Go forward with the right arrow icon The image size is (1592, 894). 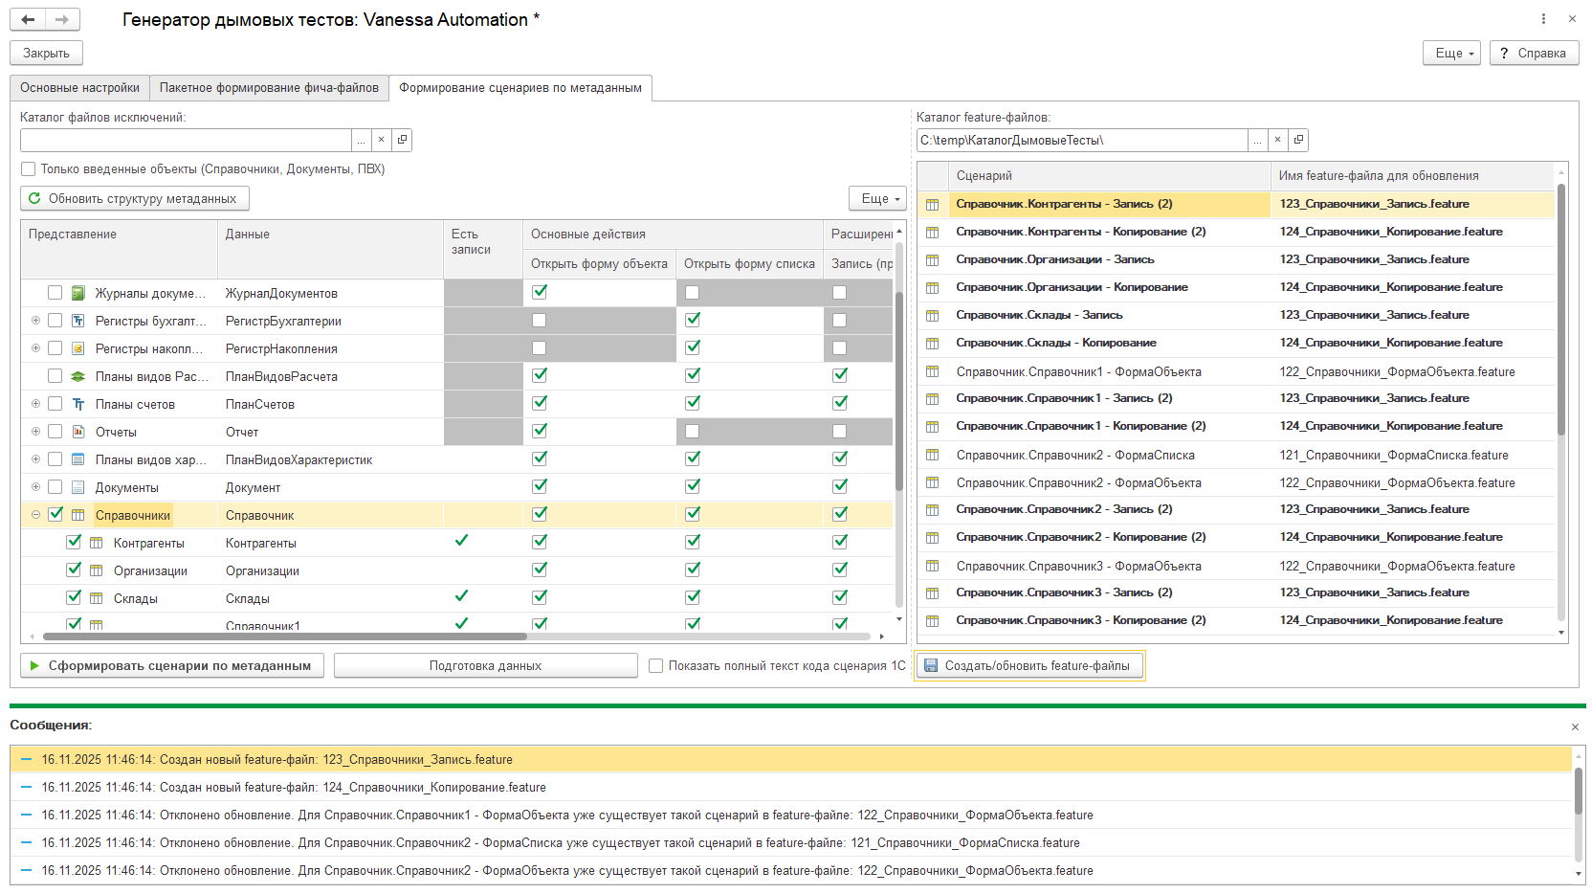[62, 19]
